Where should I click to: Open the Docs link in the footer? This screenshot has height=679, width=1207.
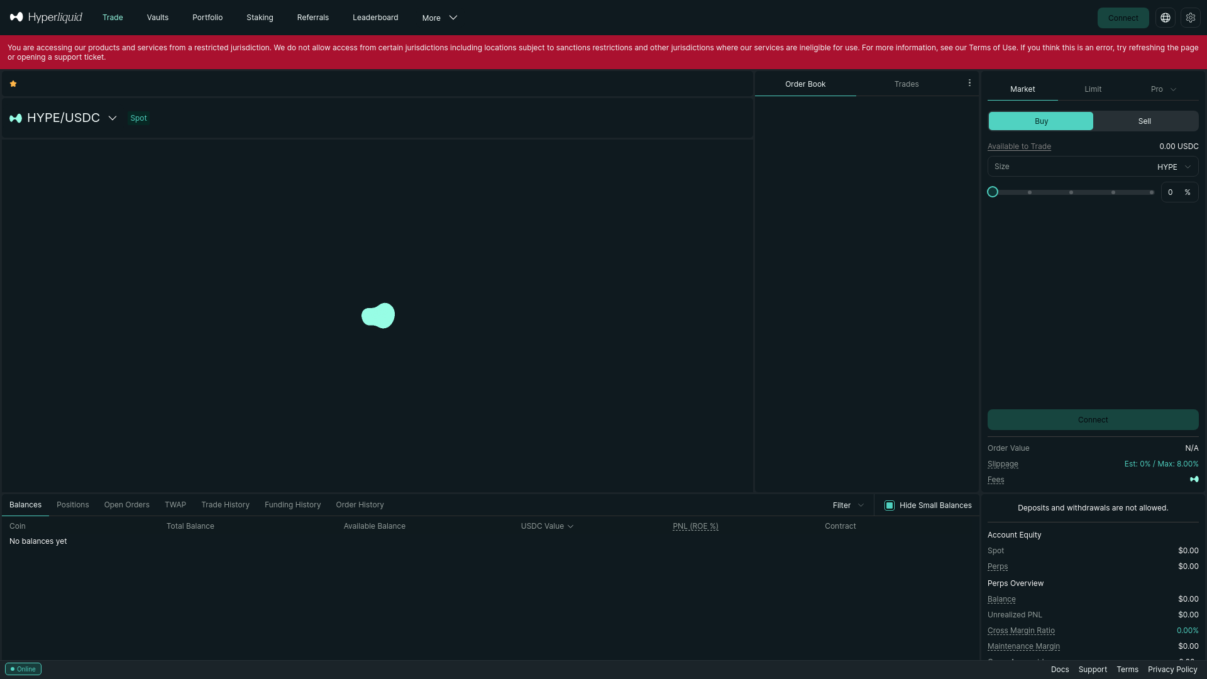[x=1060, y=670]
